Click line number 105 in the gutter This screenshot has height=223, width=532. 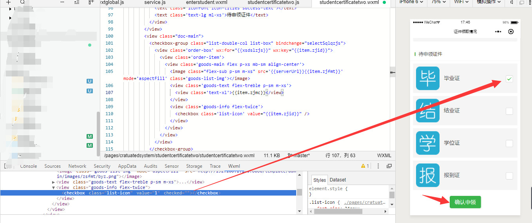tap(109, 71)
